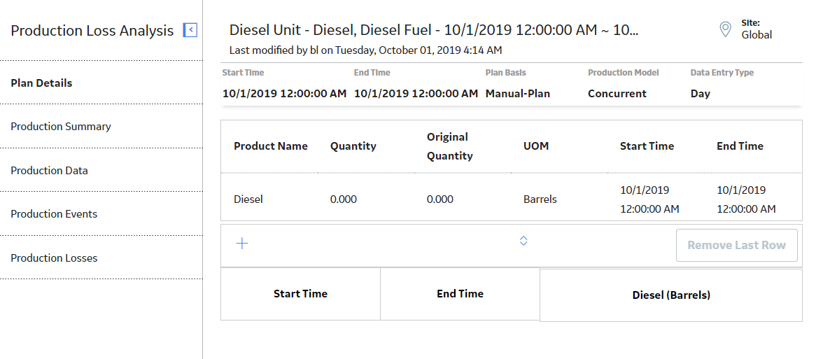Click the Remove Last Row button
Viewport: 816px width, 359px height.
[737, 245]
